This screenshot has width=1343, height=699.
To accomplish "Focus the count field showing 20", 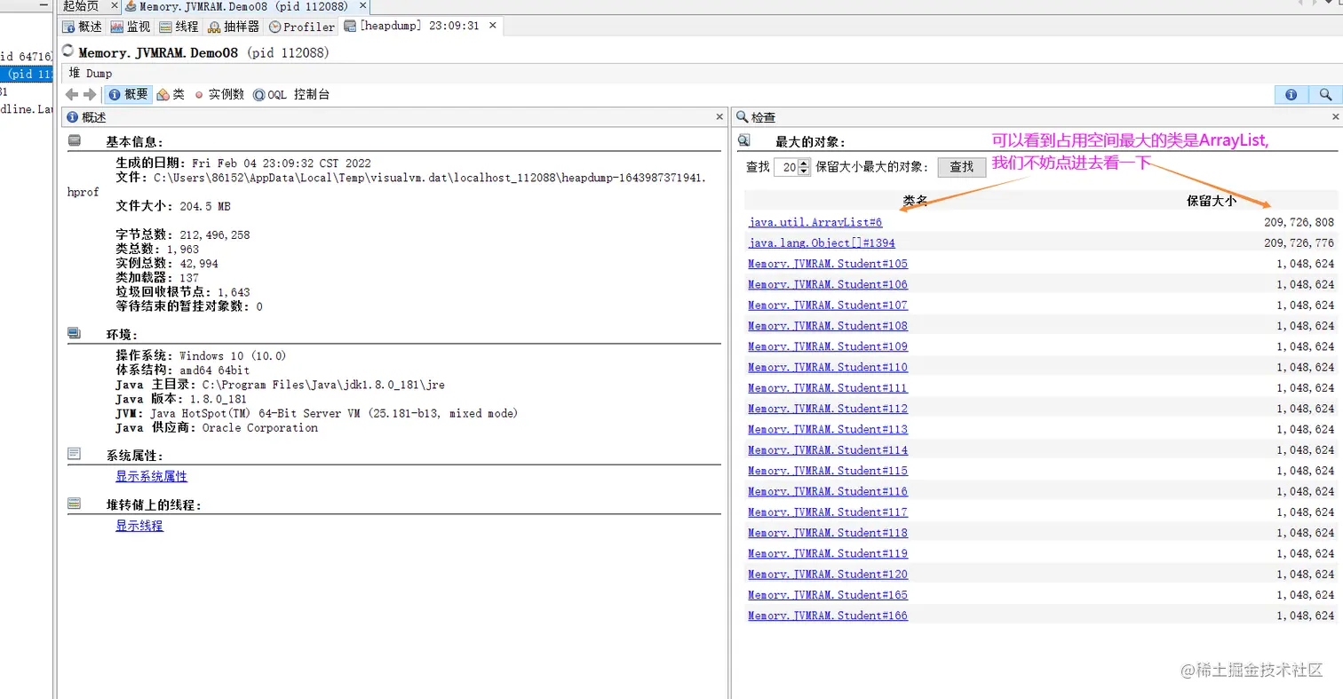I will [x=787, y=166].
